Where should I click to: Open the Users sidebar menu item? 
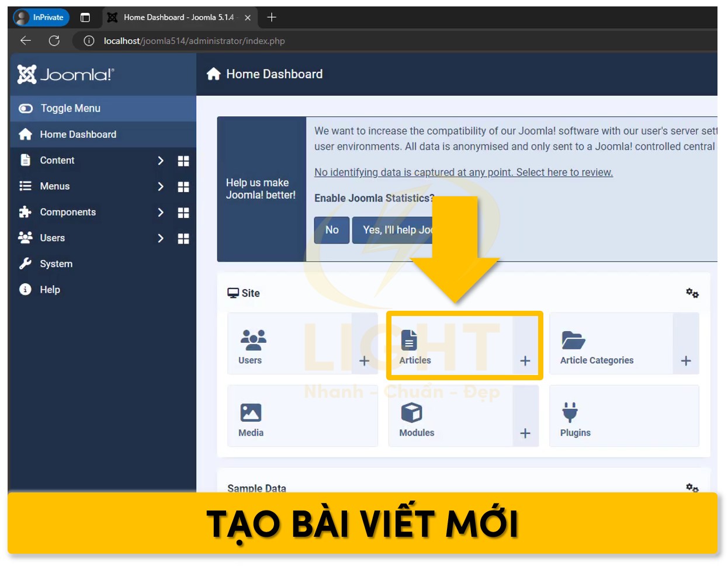click(53, 238)
